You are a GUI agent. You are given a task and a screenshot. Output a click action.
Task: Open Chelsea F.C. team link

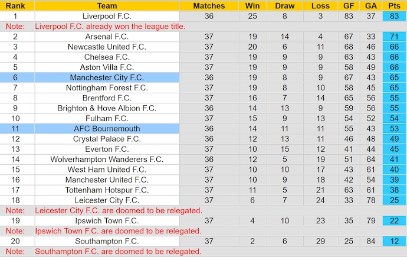[107, 57]
